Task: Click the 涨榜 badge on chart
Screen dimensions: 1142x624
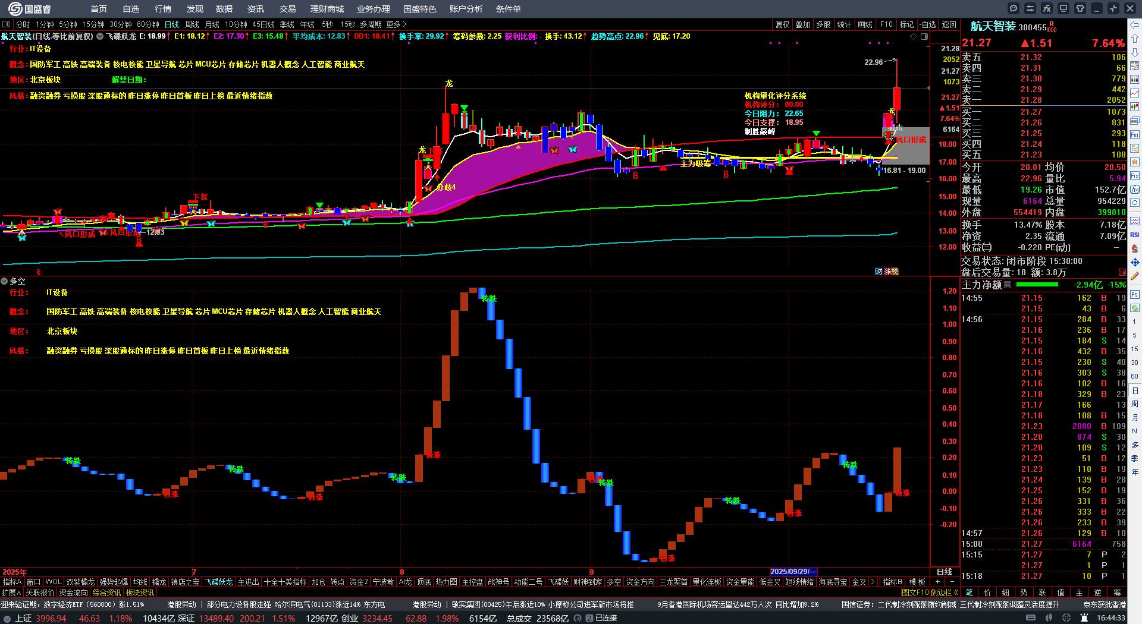Action: (891, 272)
